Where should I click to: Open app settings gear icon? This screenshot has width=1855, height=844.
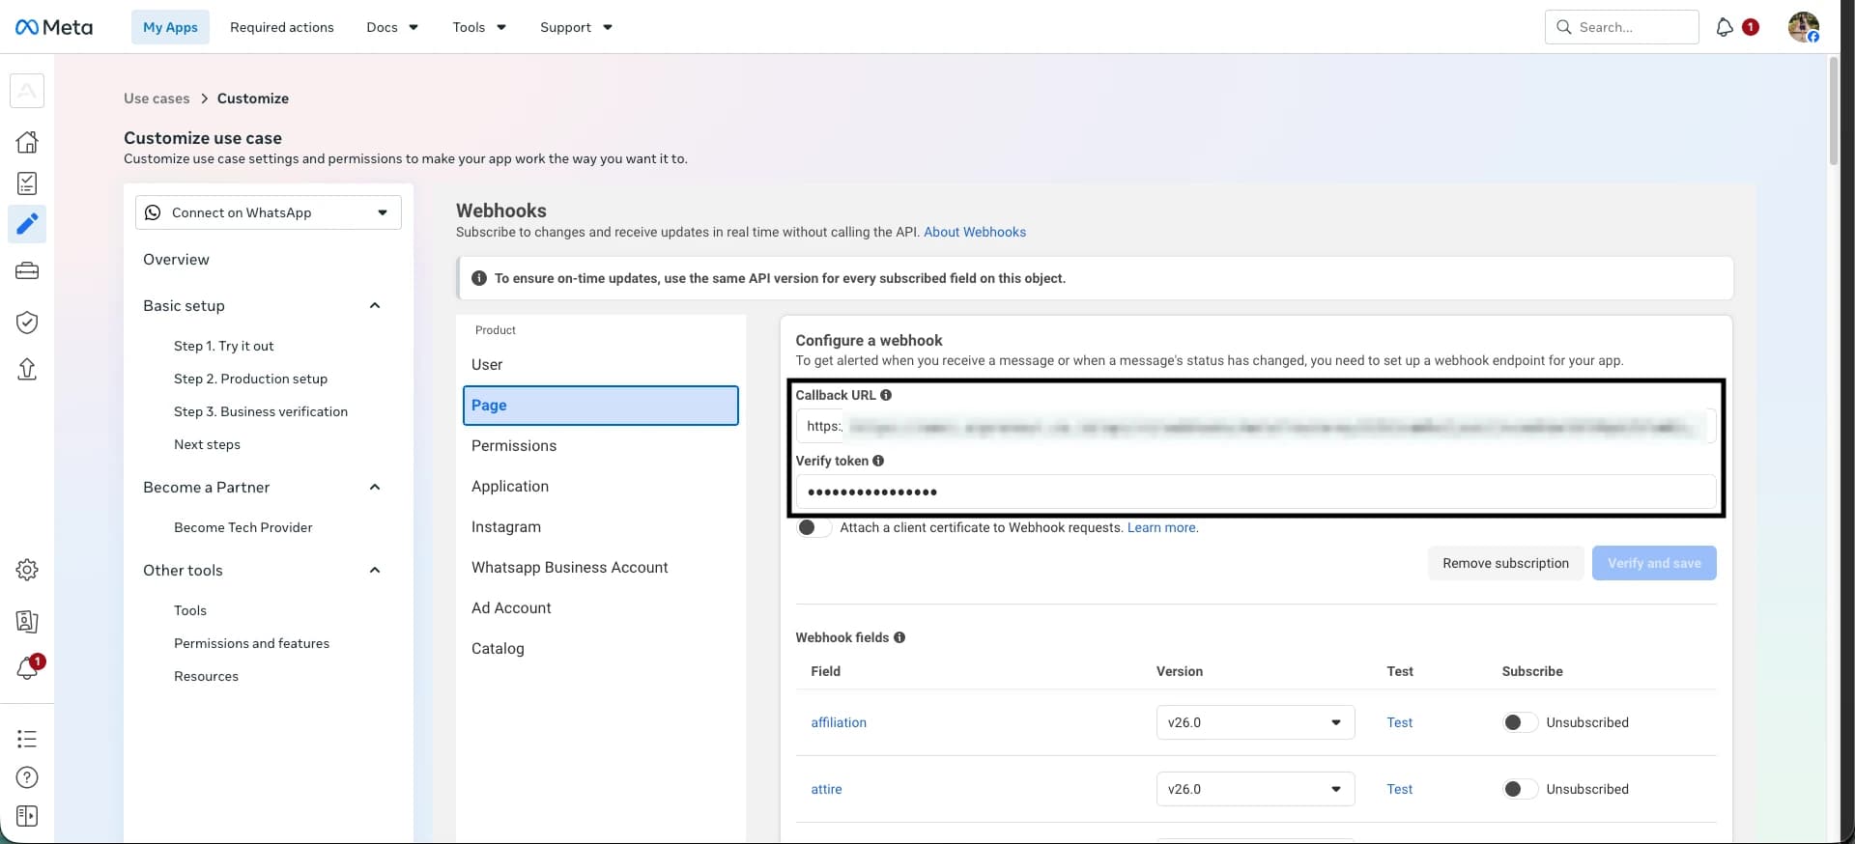click(27, 570)
